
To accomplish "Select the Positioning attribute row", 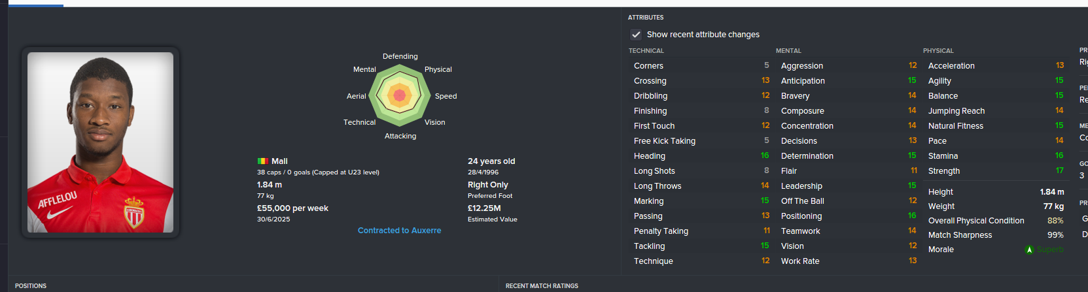I will (848, 216).
